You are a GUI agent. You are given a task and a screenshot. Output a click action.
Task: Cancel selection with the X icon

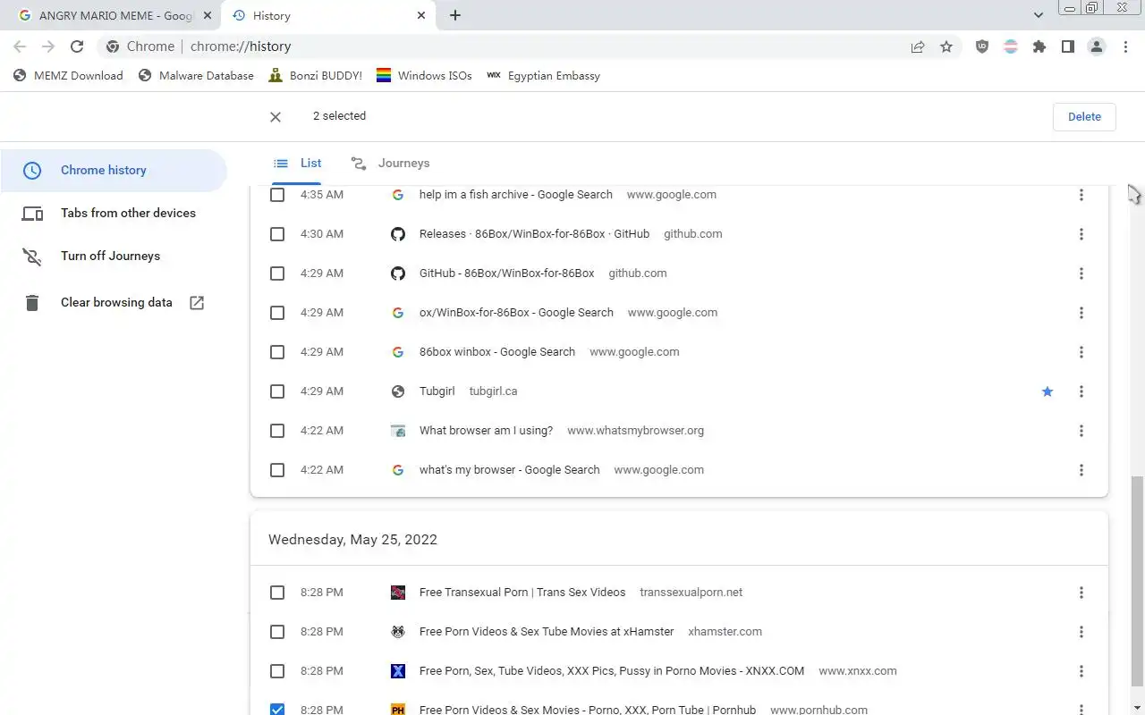pyautogui.click(x=276, y=117)
